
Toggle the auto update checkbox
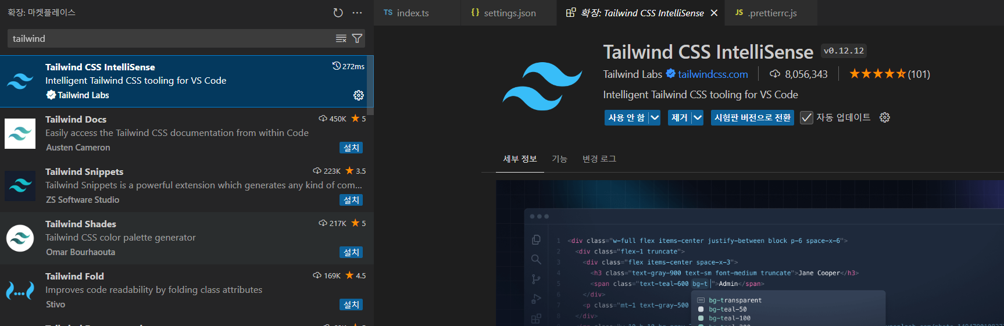tap(806, 117)
